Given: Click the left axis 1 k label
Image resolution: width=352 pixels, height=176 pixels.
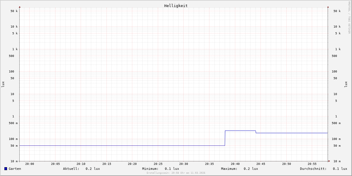Looking at the screenshot, I should click(x=15, y=49).
